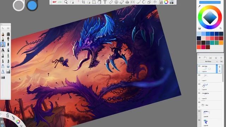Pick the eyedropper color picker
Screen dimensions: 226x127
200,6
